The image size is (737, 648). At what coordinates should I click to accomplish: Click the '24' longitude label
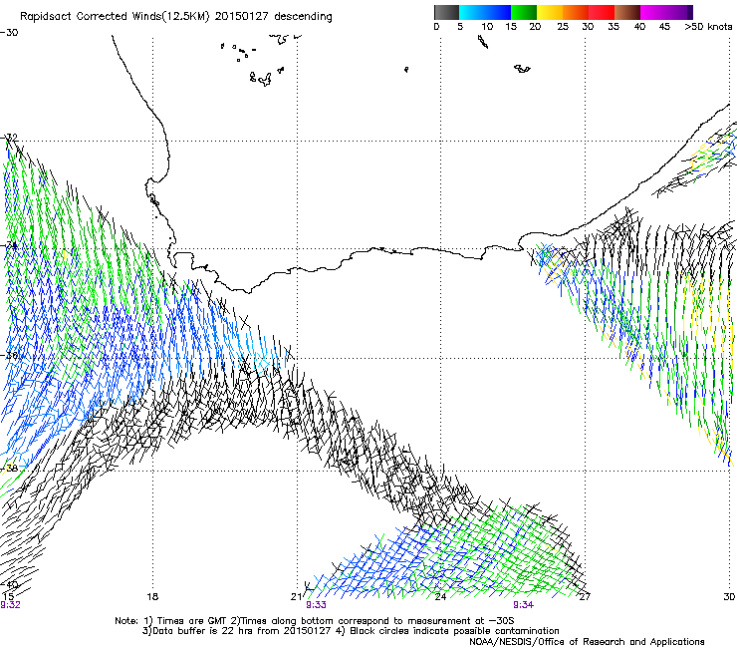(440, 597)
